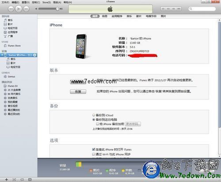Switch to the 应用程序 device tab

(x=117, y=16)
